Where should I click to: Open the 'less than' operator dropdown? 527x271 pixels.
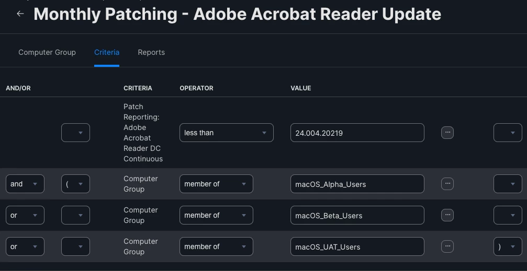point(227,133)
